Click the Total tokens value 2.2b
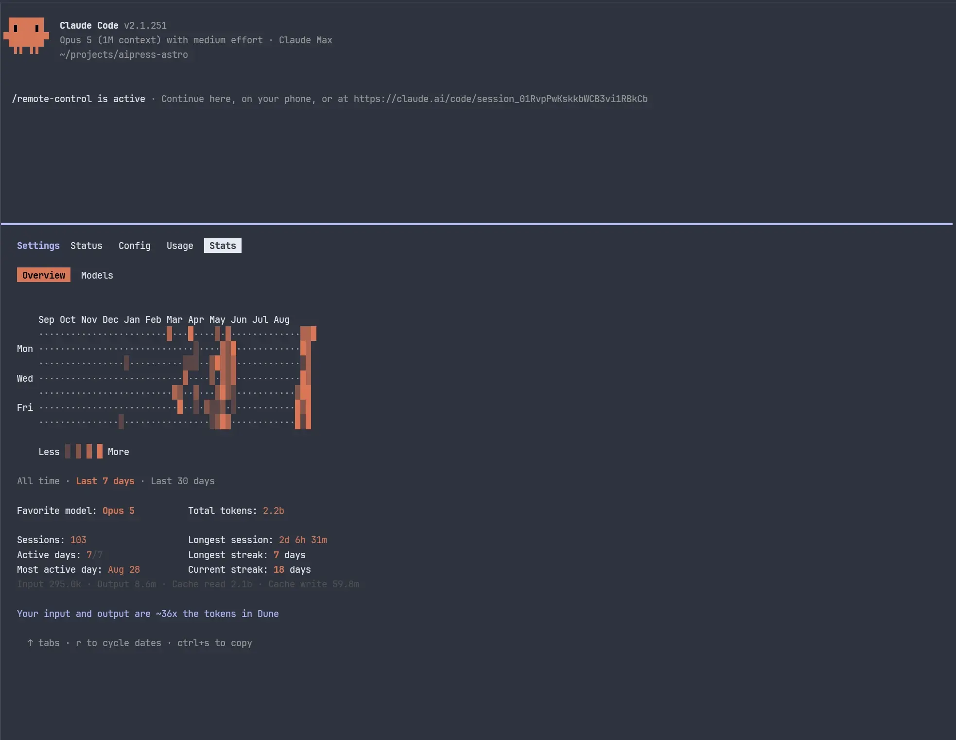956x740 pixels. [x=274, y=511]
